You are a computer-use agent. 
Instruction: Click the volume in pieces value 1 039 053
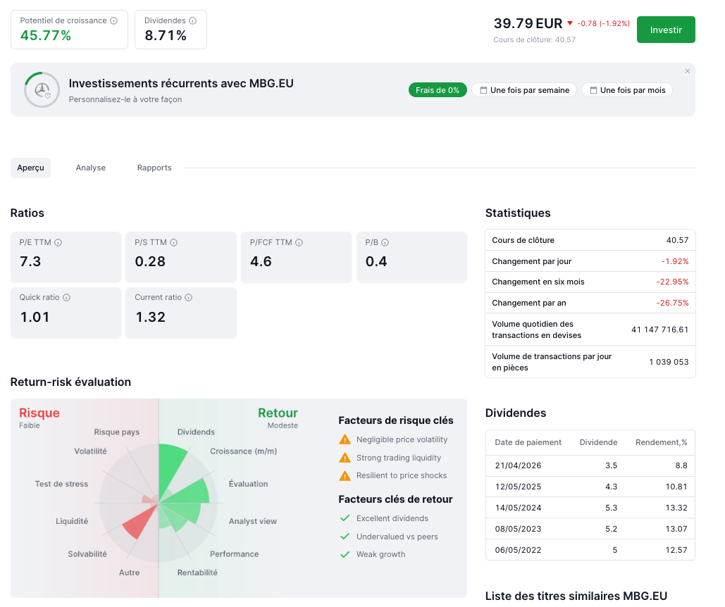pos(669,362)
